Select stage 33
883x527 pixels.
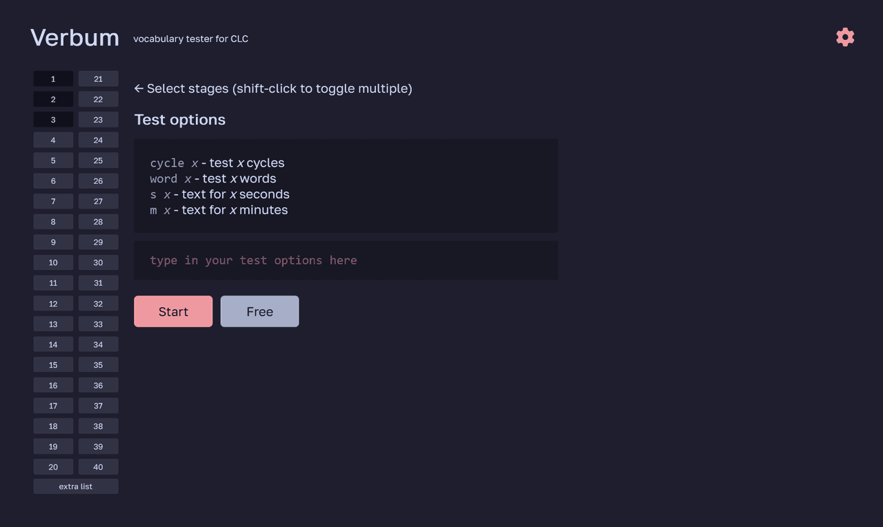(98, 324)
